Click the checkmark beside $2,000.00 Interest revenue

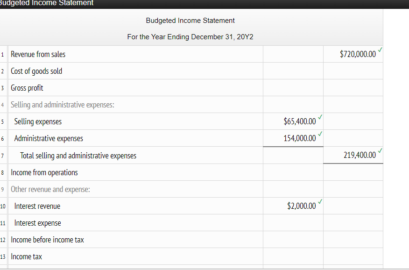coord(319,202)
